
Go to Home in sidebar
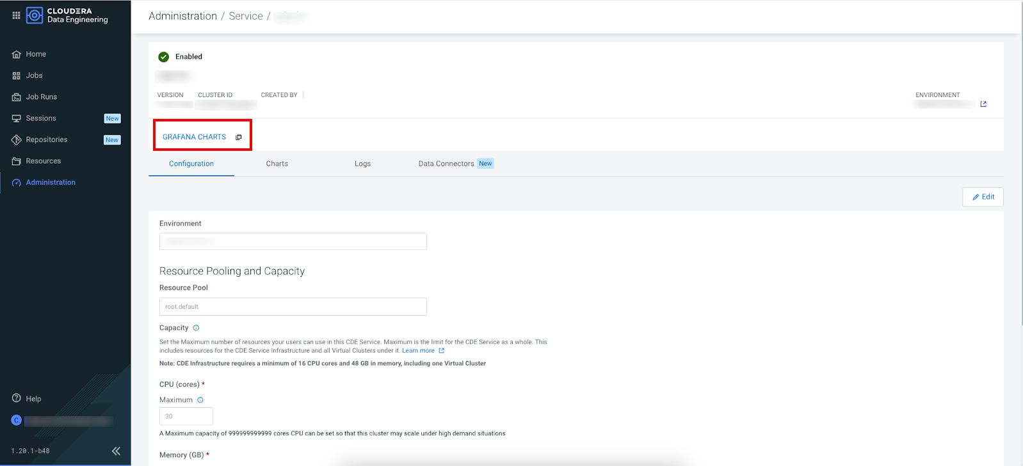click(x=36, y=54)
